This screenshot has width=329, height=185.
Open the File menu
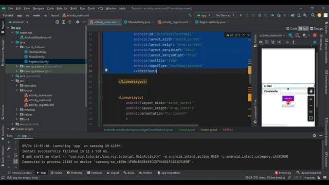pyautogui.click(x=10, y=9)
